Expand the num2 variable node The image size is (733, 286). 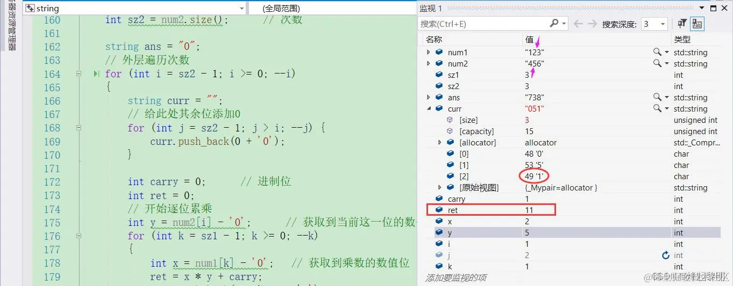point(429,63)
